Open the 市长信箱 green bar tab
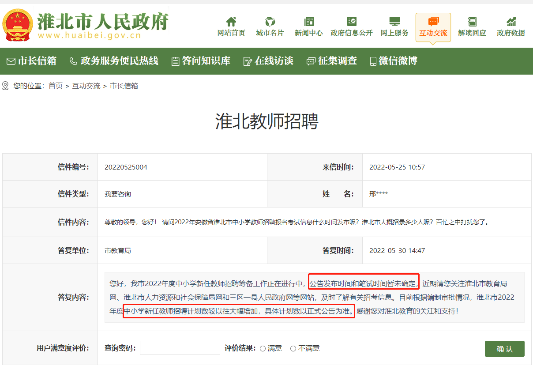Viewport: 533px width, 366px height. point(31,61)
